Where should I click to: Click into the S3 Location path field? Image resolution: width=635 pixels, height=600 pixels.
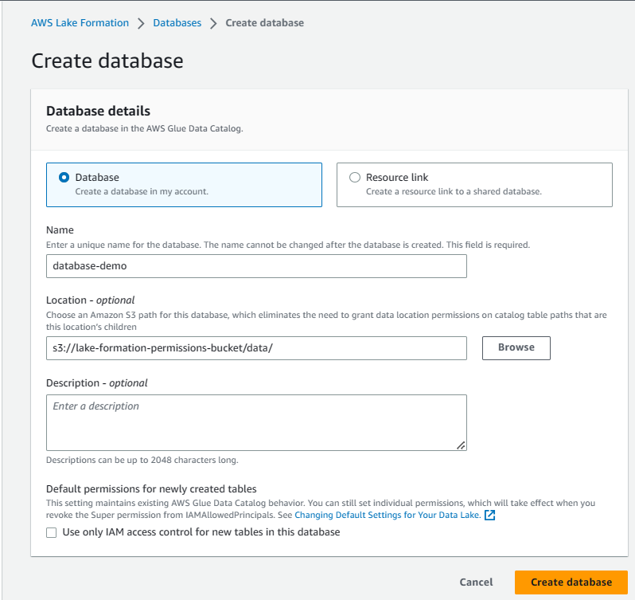tap(256, 348)
